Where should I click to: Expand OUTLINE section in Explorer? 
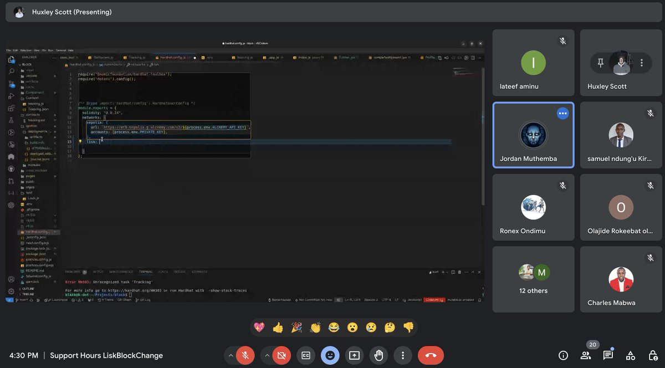28,289
